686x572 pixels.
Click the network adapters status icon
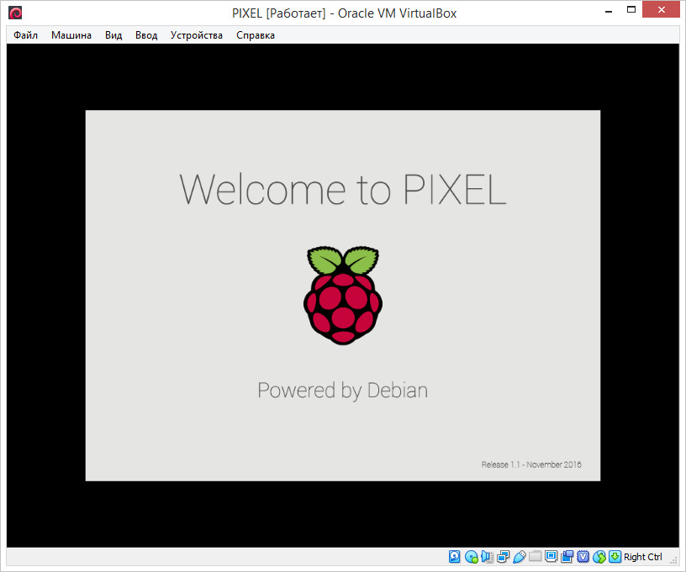503,556
